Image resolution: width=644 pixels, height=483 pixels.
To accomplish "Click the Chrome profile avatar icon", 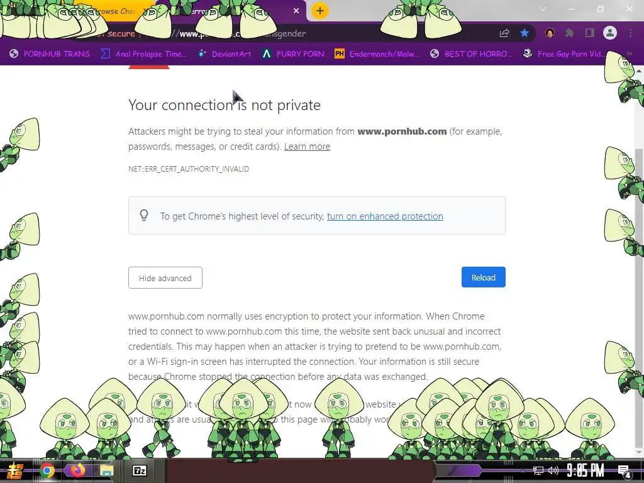I will pos(610,33).
